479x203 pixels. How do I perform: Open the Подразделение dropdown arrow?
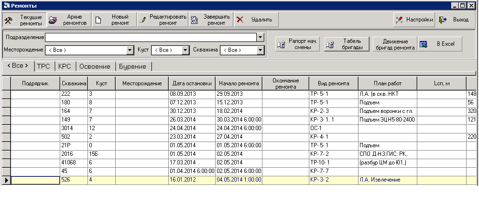(260, 38)
